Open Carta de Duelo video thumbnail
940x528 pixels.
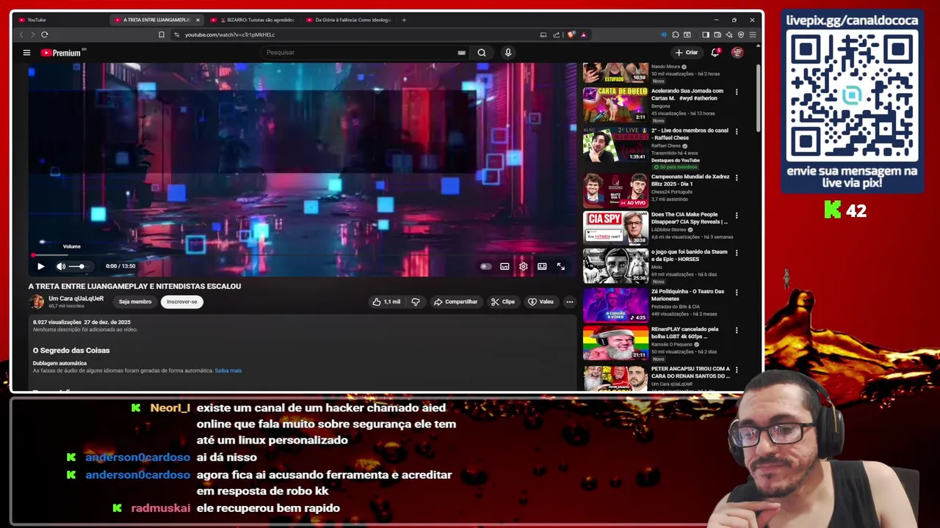pyautogui.click(x=615, y=104)
